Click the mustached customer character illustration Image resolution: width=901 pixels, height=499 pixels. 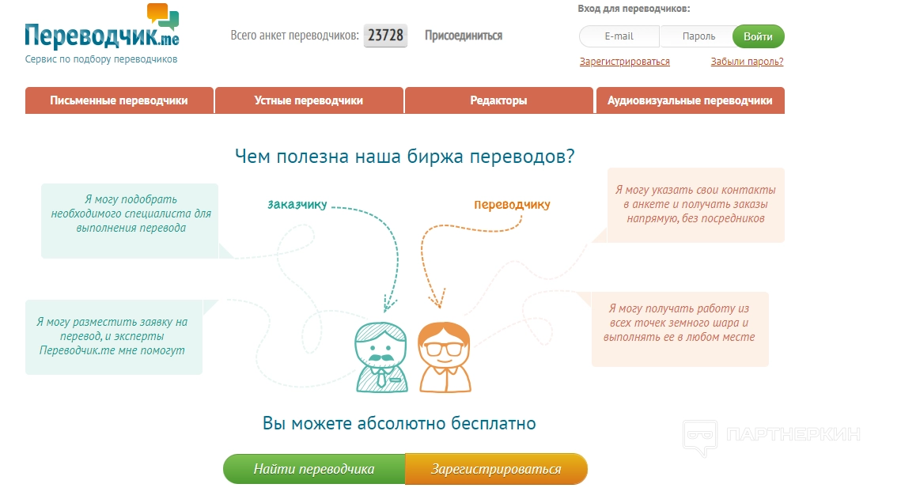(x=383, y=357)
